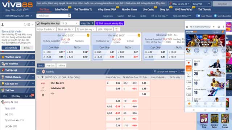
Task: Click the coin icon on Hamburger SV card
Action: pyautogui.click(x=139, y=35)
